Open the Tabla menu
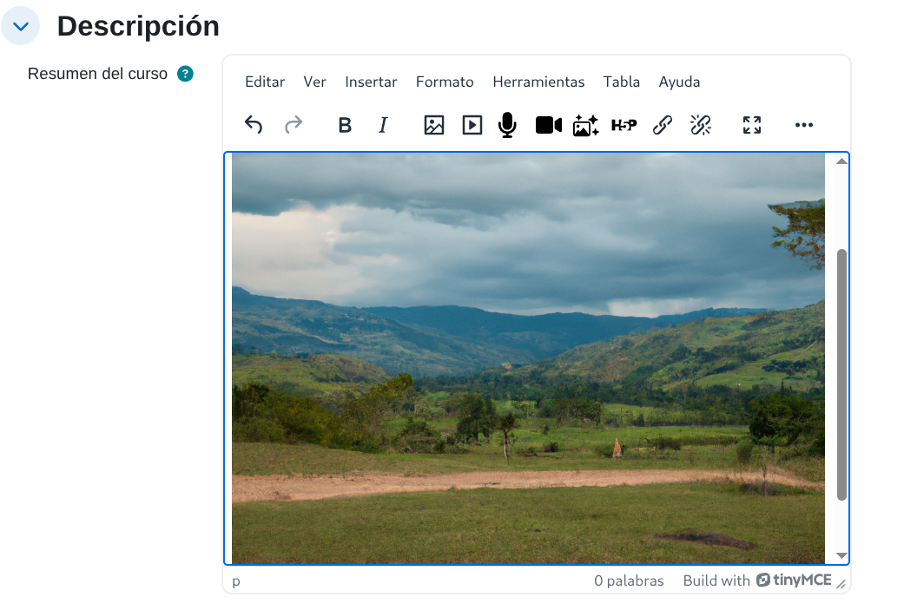The height and width of the screenshot is (610, 904). pyautogui.click(x=622, y=82)
